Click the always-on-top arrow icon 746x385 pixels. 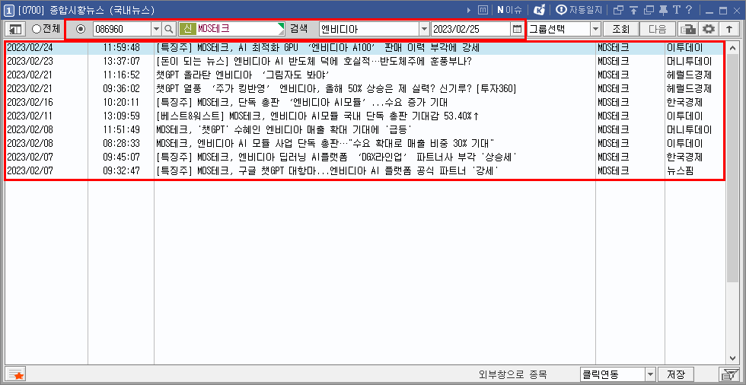click(633, 10)
